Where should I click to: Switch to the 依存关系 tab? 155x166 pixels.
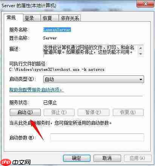pos(70,18)
